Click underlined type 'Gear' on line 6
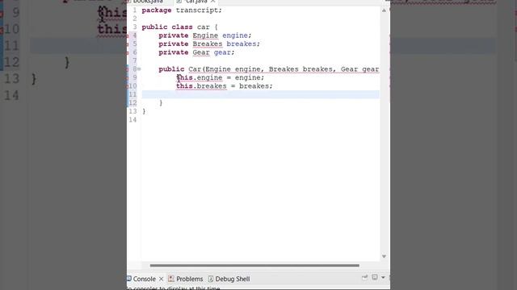Screen dimensions: 517x290 (201, 52)
